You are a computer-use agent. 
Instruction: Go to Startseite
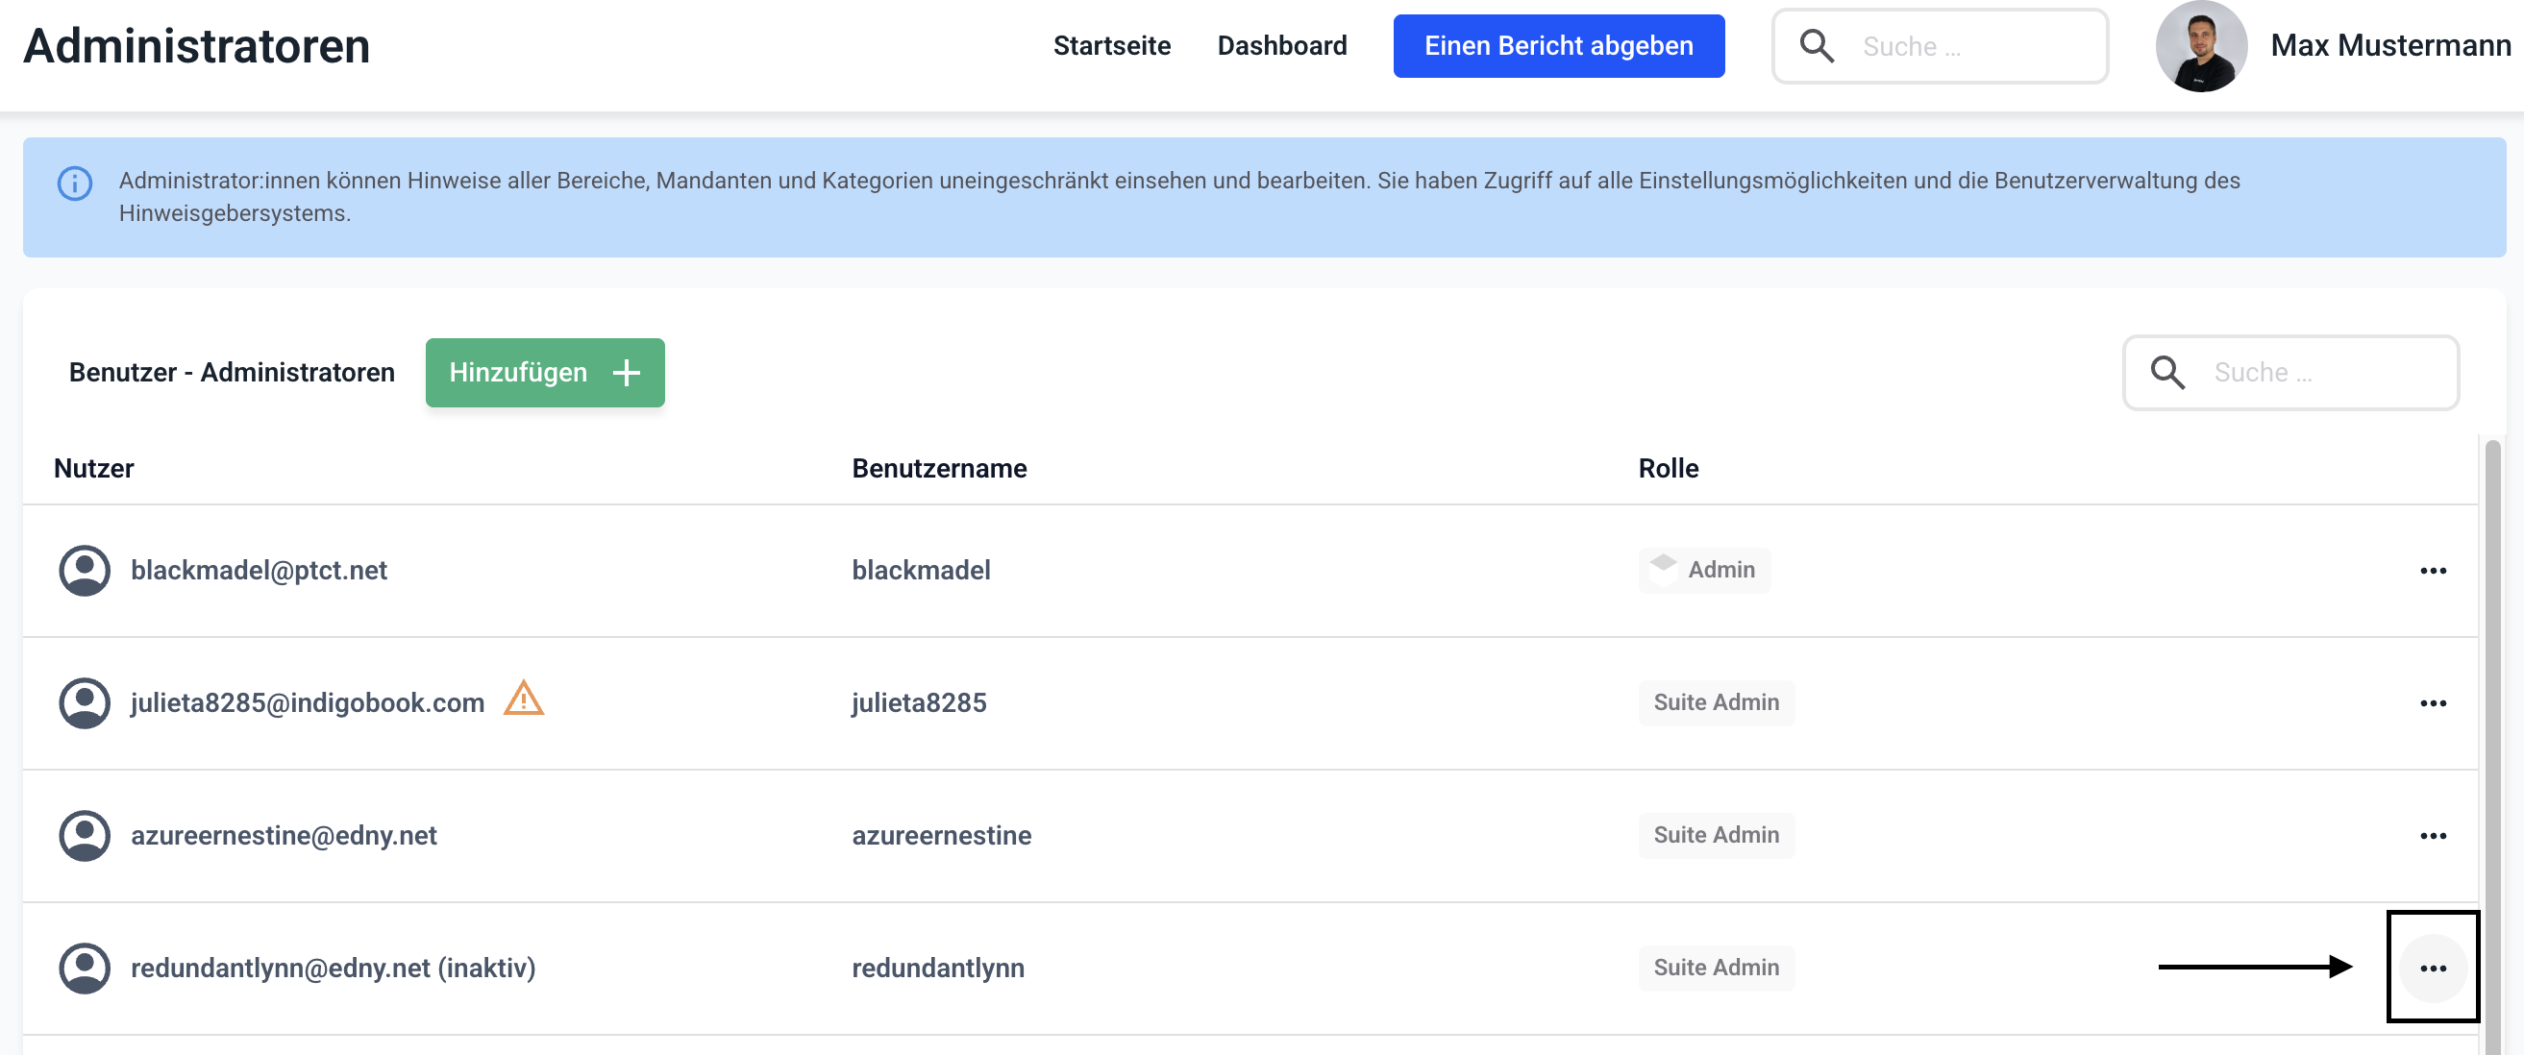[1111, 46]
